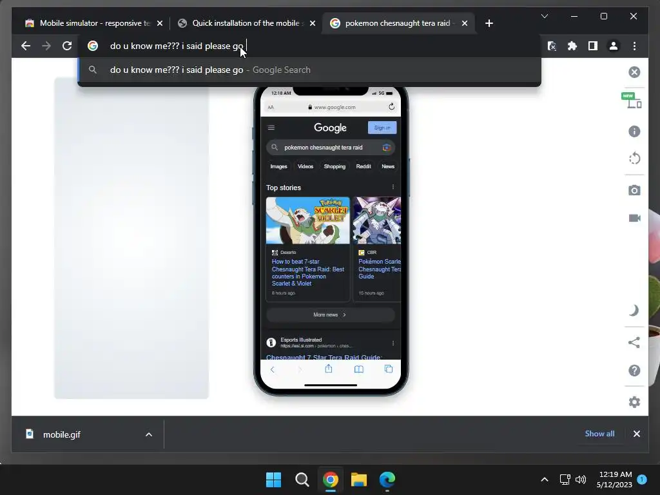Open the Scarlet Violet story thumbnail
The image size is (660, 495).
(307, 220)
